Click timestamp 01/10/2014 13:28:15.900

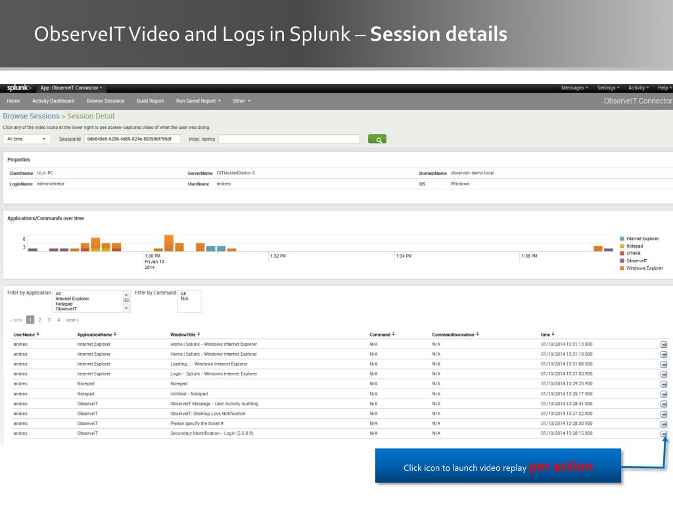tap(567, 434)
